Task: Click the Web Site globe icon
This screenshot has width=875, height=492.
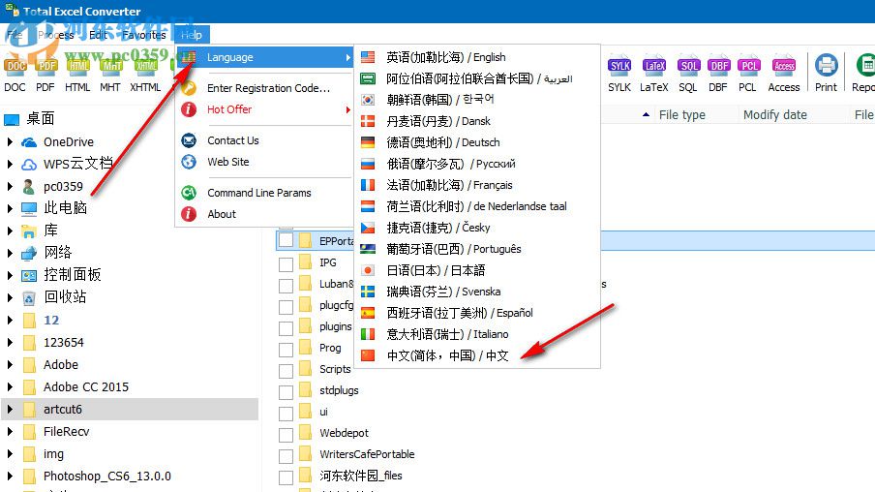Action: 189,162
